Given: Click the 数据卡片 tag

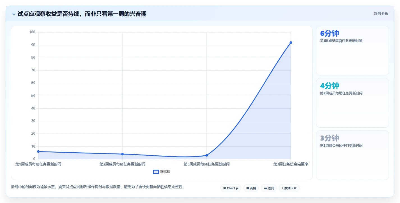Looking at the screenshot, I should tap(289, 188).
